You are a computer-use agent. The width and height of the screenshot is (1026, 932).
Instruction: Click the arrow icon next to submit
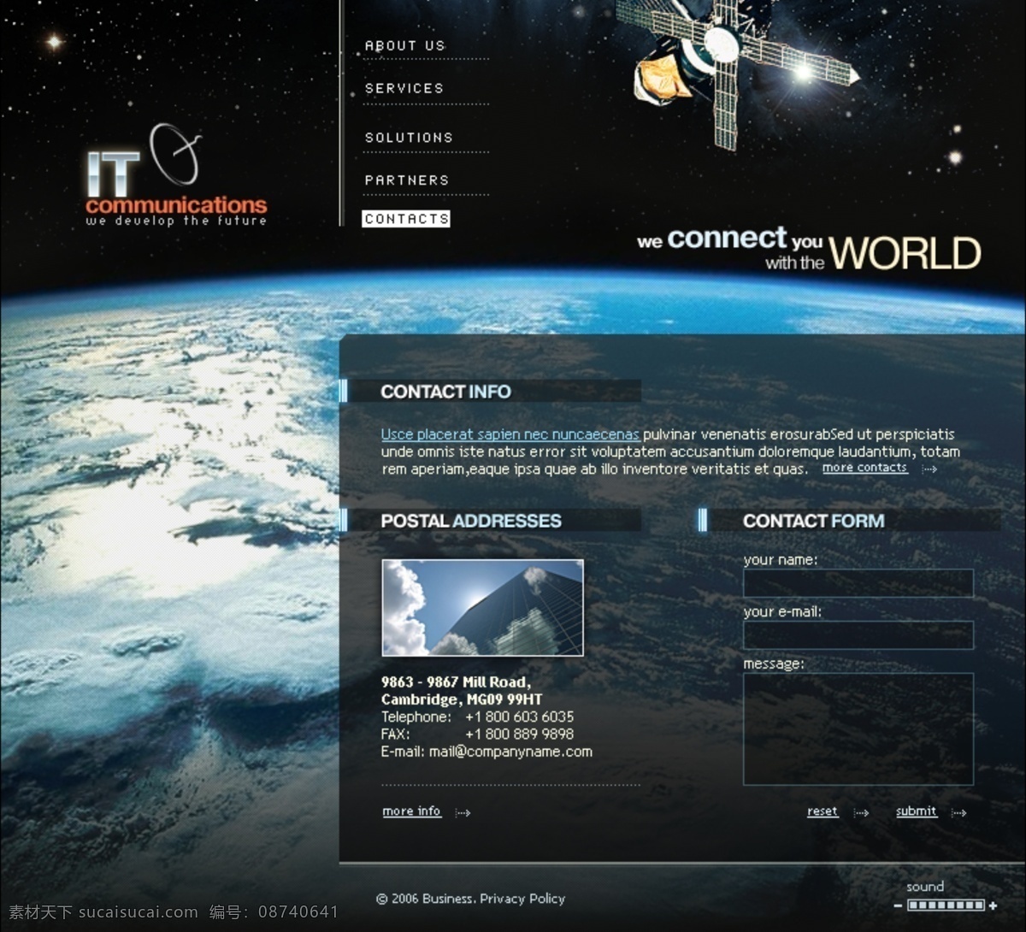tap(958, 812)
